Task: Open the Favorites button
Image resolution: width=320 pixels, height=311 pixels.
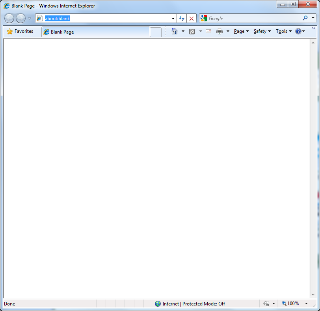Action: click(x=20, y=31)
